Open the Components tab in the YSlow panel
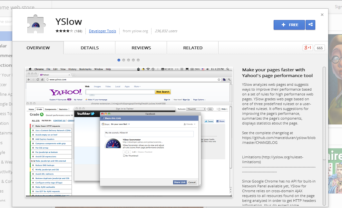This screenshot has width=342, height=208. pos(50,109)
